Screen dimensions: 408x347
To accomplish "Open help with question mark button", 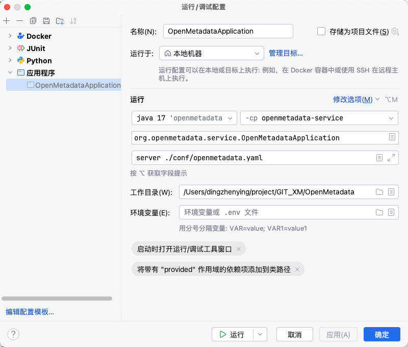I will (13, 334).
